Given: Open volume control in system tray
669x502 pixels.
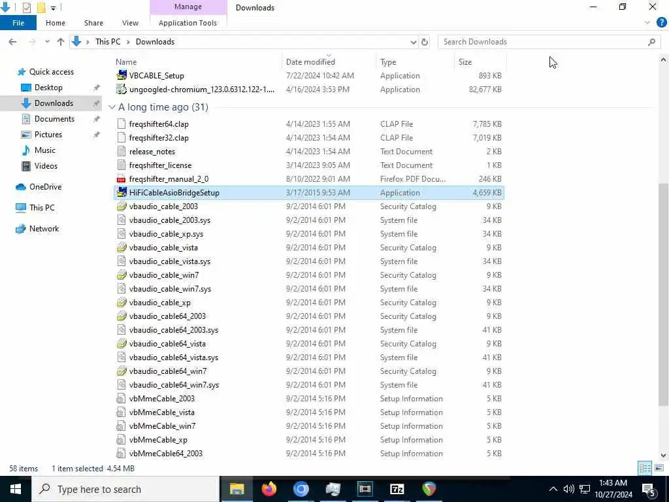Looking at the screenshot, I should point(568,489).
